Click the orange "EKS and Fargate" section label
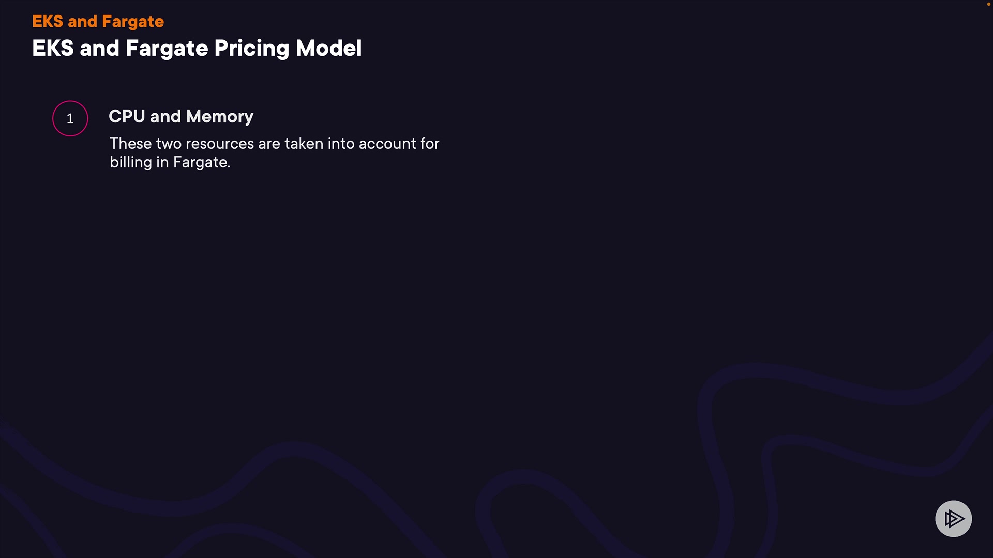Image resolution: width=993 pixels, height=558 pixels. click(98, 22)
